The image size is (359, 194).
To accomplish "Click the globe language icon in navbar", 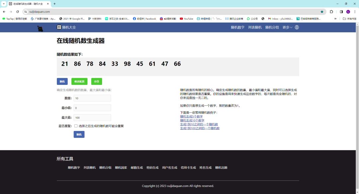I will tap(297, 27).
